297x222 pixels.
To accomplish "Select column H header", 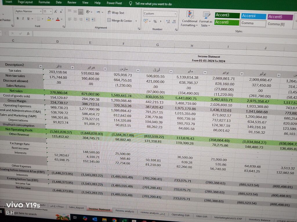I will 192,46.
